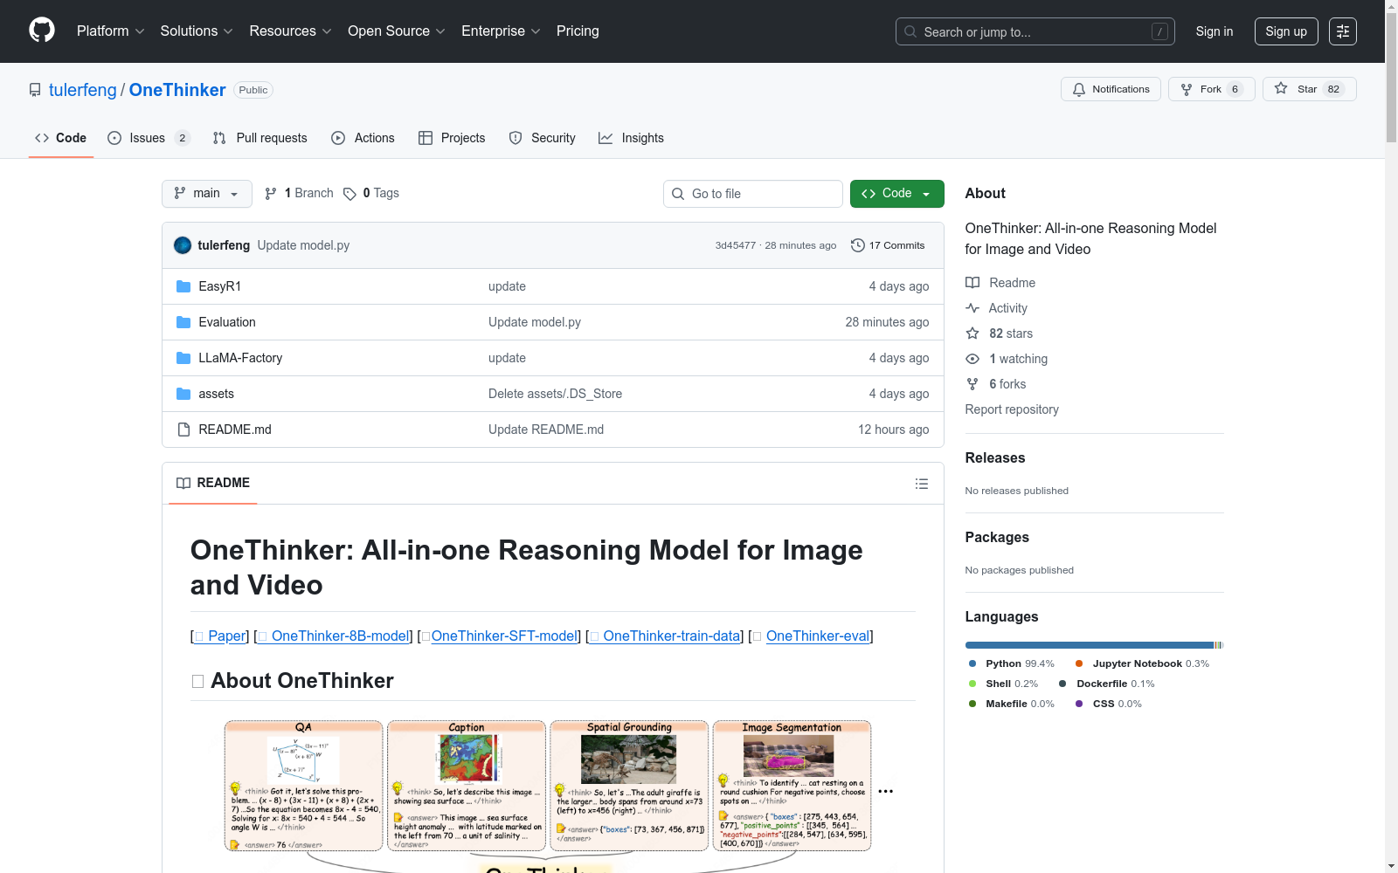Open the Packages heading link

(x=997, y=538)
